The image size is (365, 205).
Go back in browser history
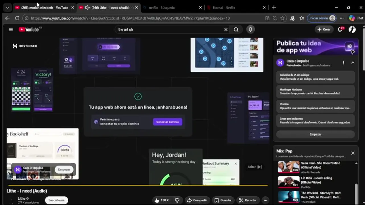tap(7, 18)
